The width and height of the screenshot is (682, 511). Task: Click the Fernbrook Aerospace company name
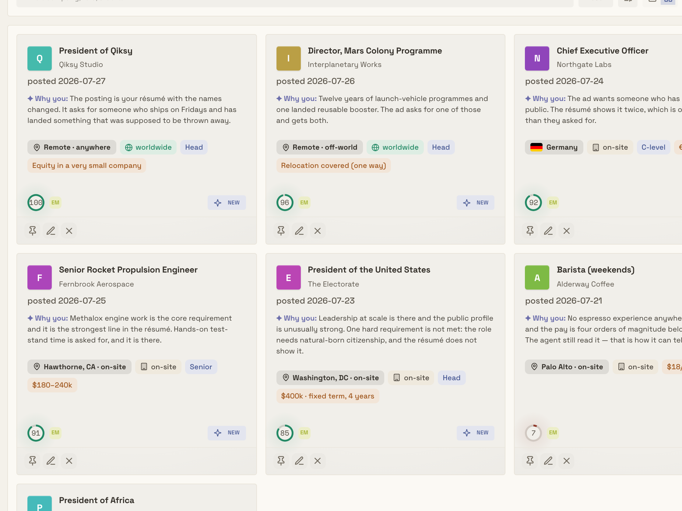[96, 284]
